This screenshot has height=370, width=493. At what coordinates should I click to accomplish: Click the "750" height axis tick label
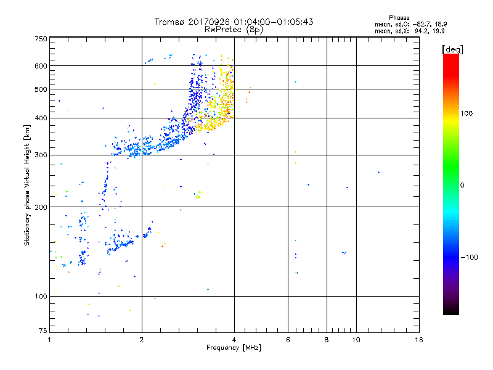41,39
